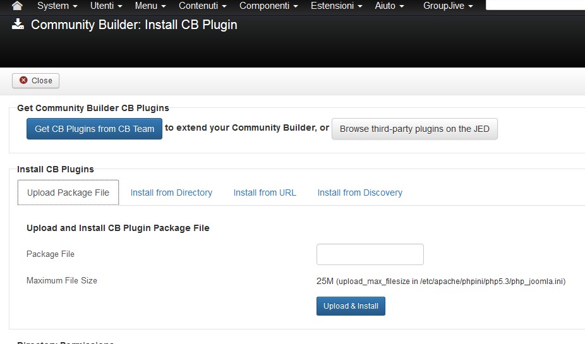Open the Aiuto help menu

pos(389,6)
